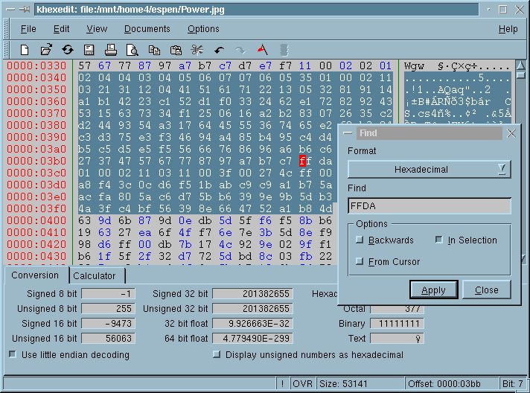Click the Offset: 0000:03bb status entry
This screenshot has height=393, width=530.
[x=452, y=384]
